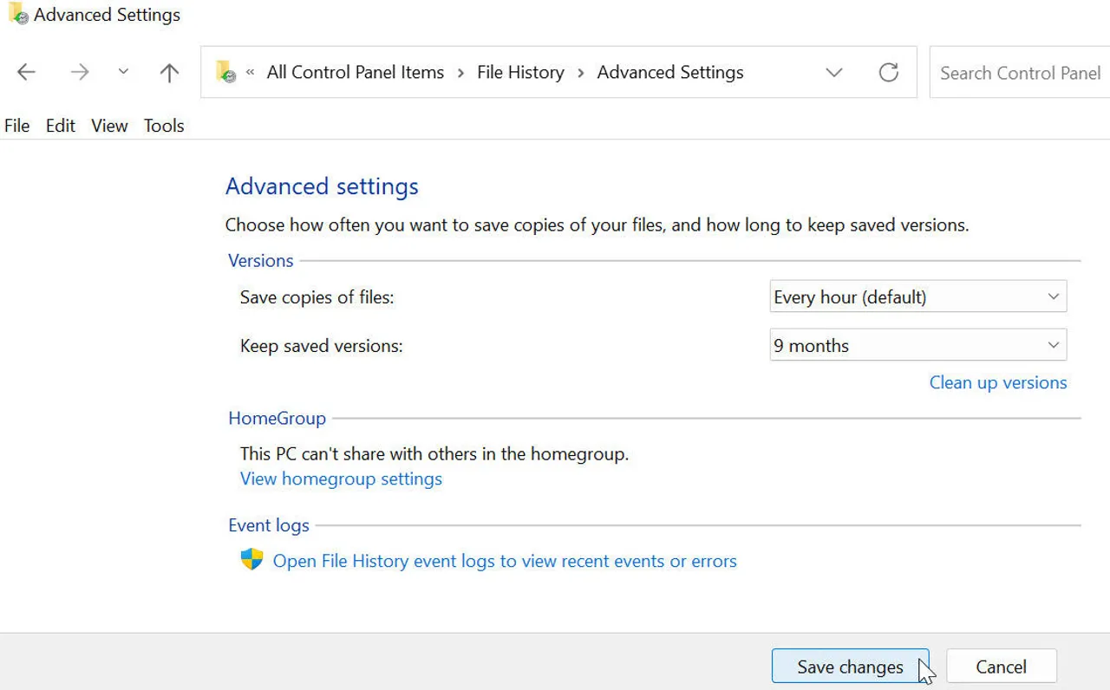1110x690 pixels.
Task: Go up one folder level
Action: pyautogui.click(x=169, y=73)
